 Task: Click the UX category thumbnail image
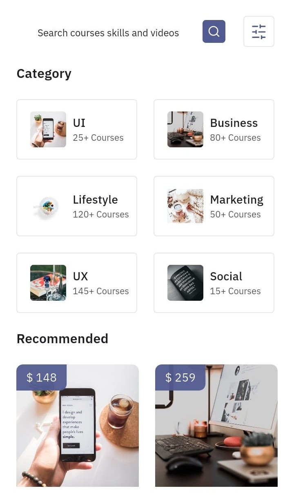point(48,283)
